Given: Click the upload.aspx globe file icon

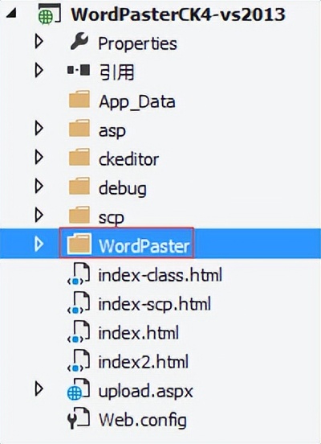Looking at the screenshot, I should pos(79,390).
